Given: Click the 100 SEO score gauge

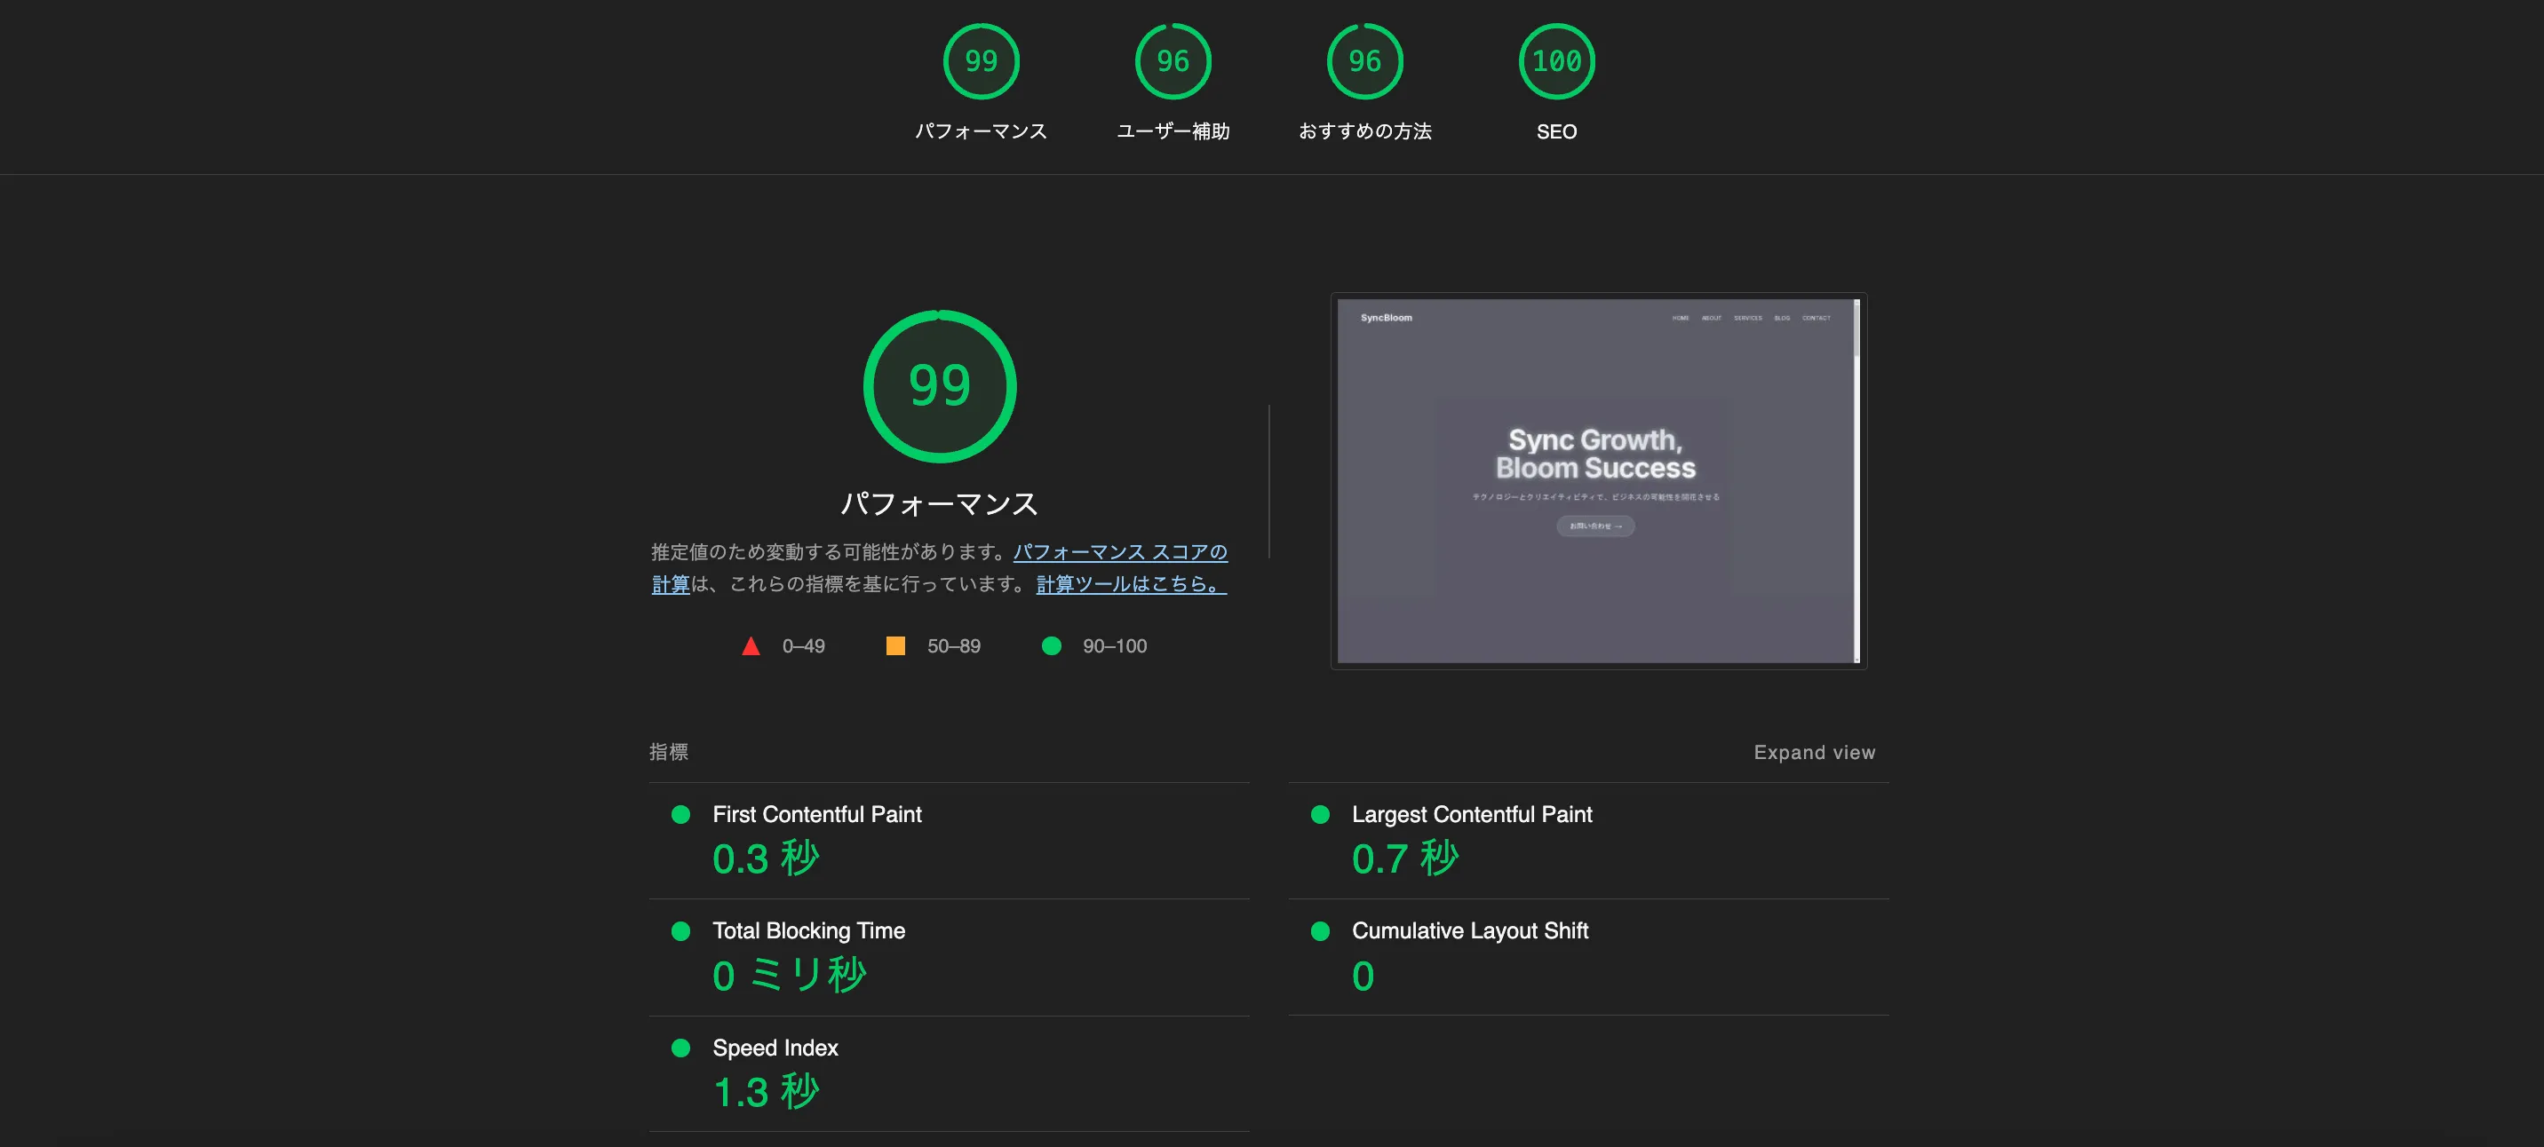Looking at the screenshot, I should tap(1556, 61).
